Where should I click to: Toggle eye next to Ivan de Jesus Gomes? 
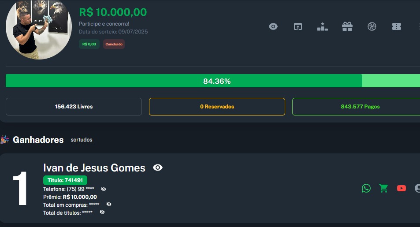[x=158, y=167]
